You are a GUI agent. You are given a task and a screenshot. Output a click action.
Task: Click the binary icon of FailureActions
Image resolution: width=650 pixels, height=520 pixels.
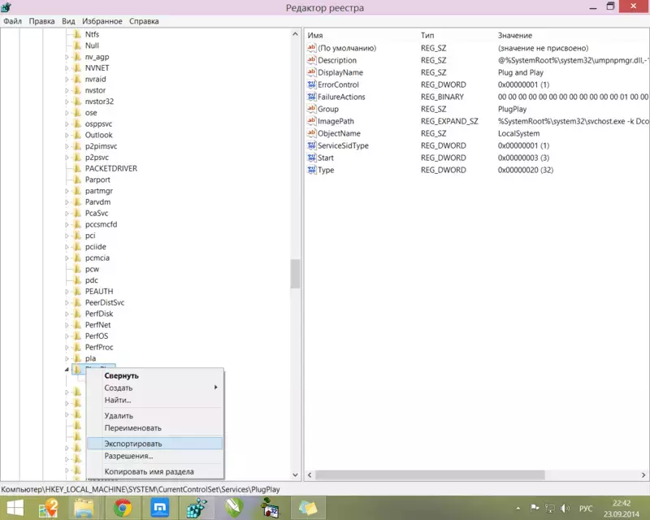pyautogui.click(x=311, y=97)
